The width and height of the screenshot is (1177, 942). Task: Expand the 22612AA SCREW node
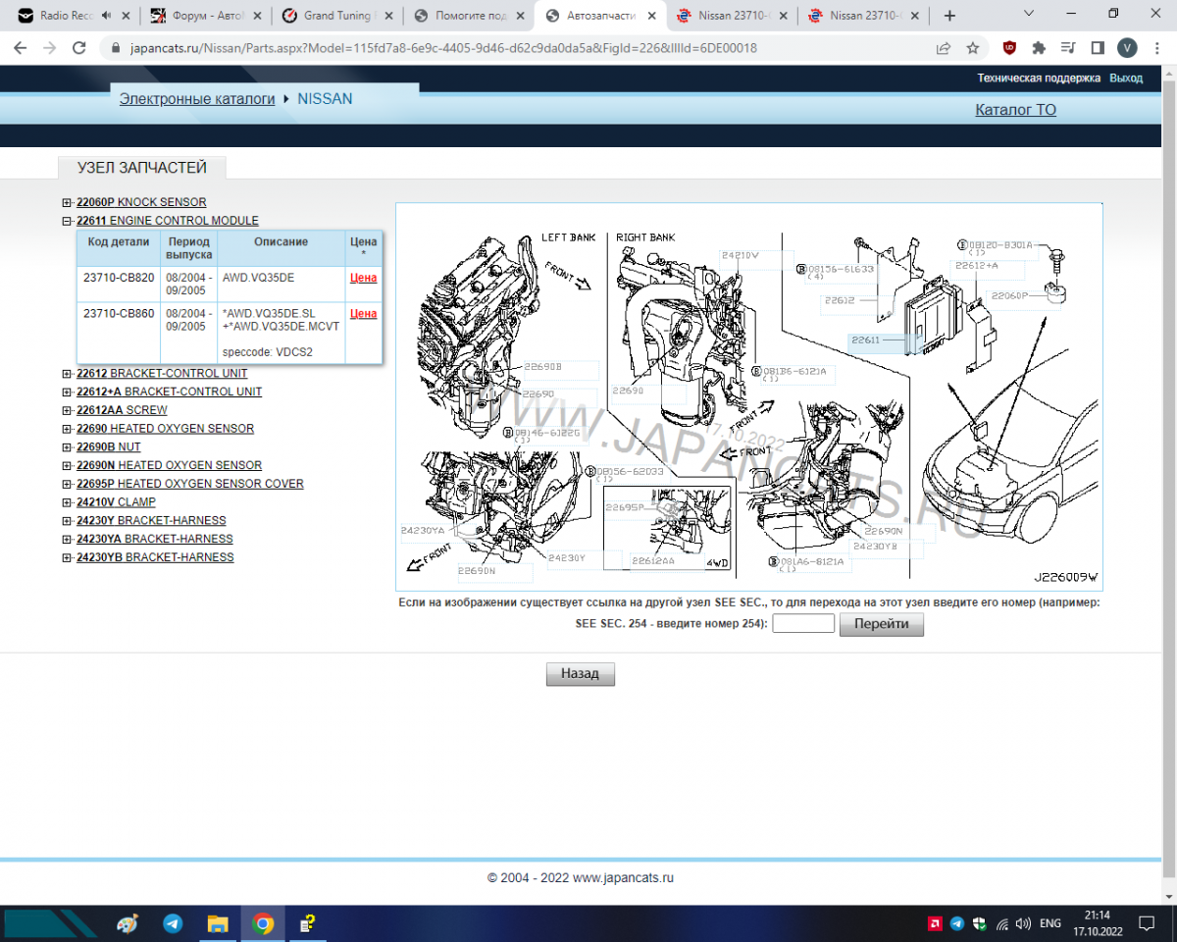pyautogui.click(x=67, y=410)
